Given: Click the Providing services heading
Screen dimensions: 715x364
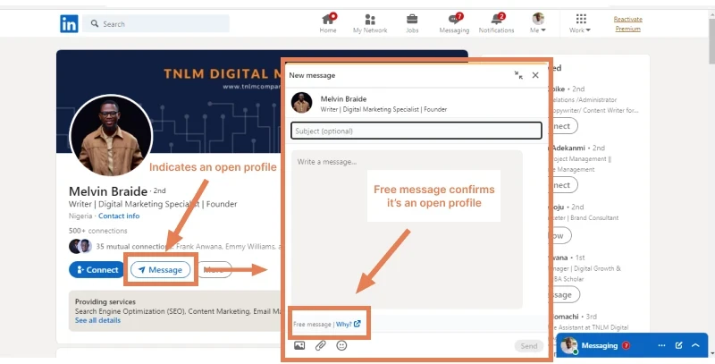Looking at the screenshot, I should coord(105,301).
